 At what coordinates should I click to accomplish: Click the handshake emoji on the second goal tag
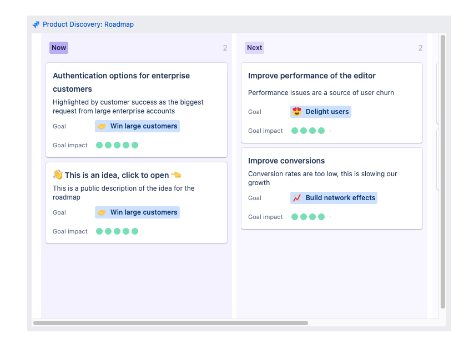click(101, 212)
